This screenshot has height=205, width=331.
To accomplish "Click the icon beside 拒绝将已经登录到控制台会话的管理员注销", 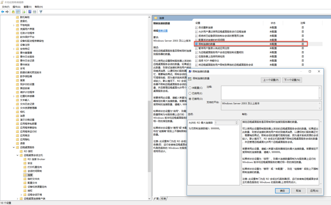I will pyautogui.click(x=196, y=36).
